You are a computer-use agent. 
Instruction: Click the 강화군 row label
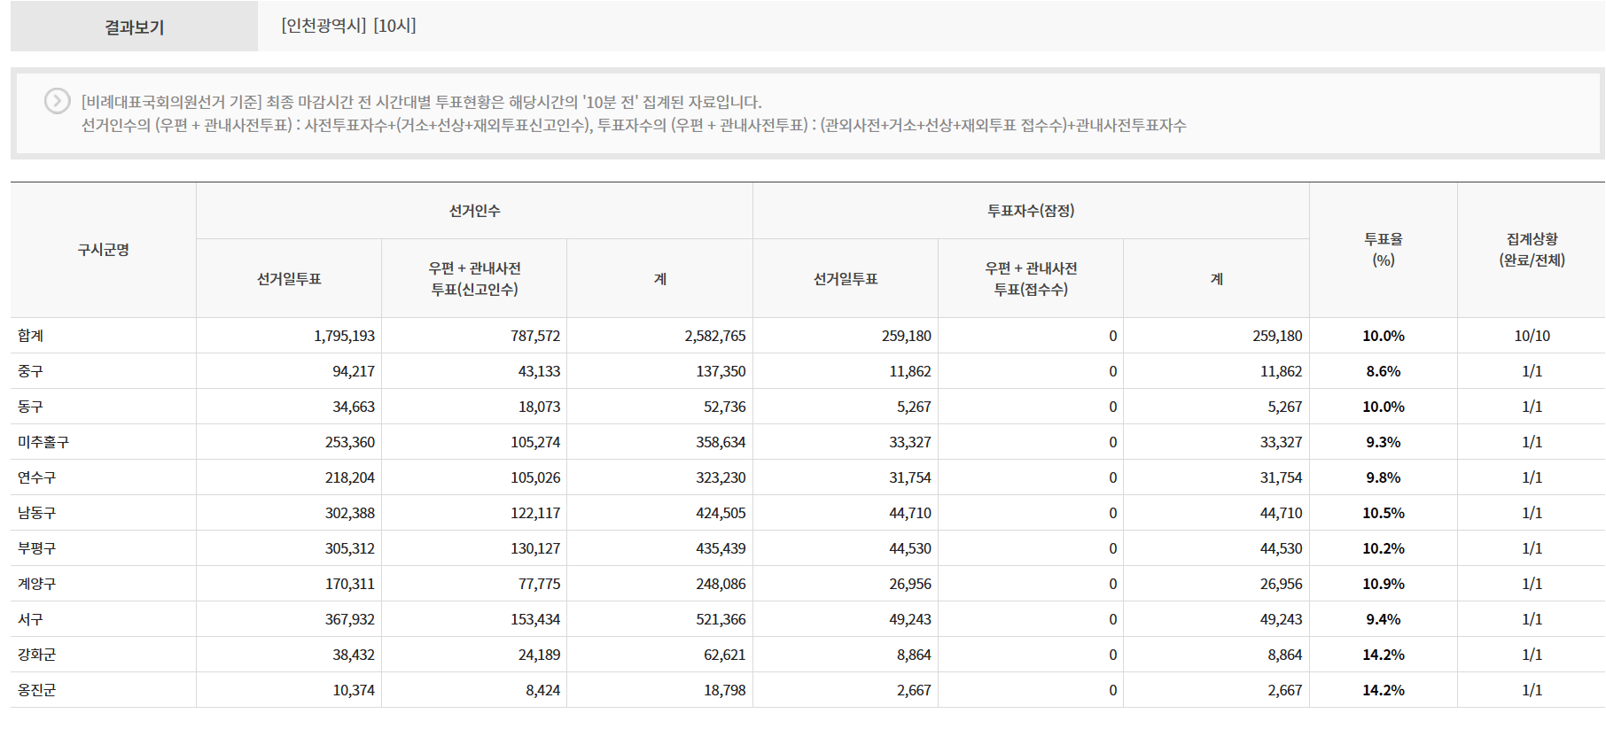[x=37, y=655]
